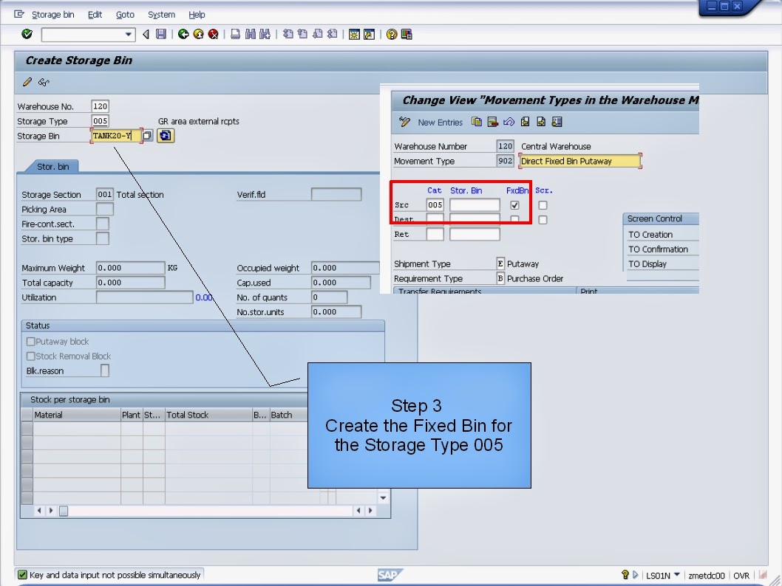Toggle the Dest row fixed bin checkbox
782x586 pixels.
pyautogui.click(x=515, y=218)
